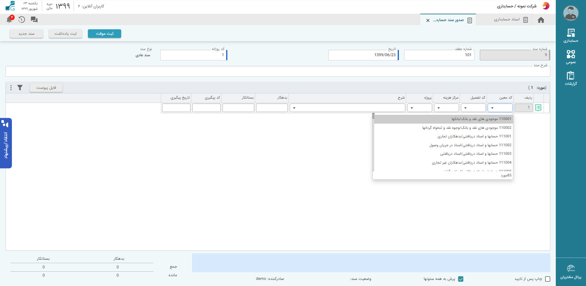Click the تاریخ date field
The height and width of the screenshot is (286, 586).
tap(364, 55)
